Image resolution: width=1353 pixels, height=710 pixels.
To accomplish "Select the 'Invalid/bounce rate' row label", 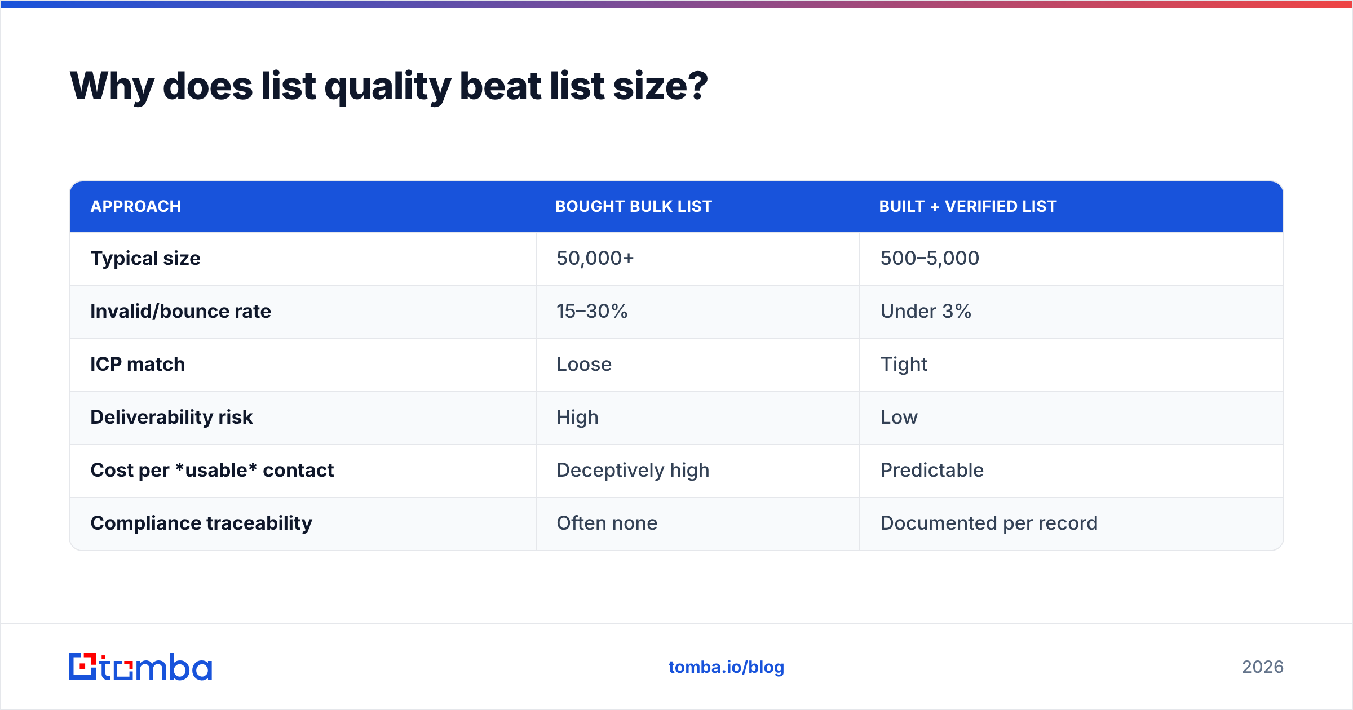I will (180, 311).
